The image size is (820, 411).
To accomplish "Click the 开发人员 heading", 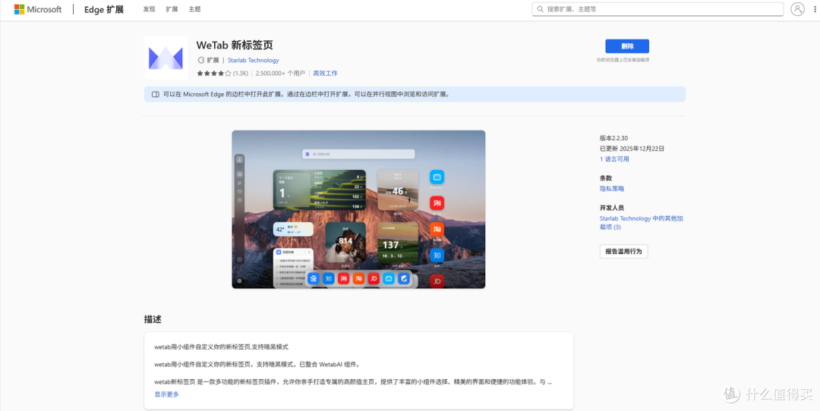I will click(612, 207).
